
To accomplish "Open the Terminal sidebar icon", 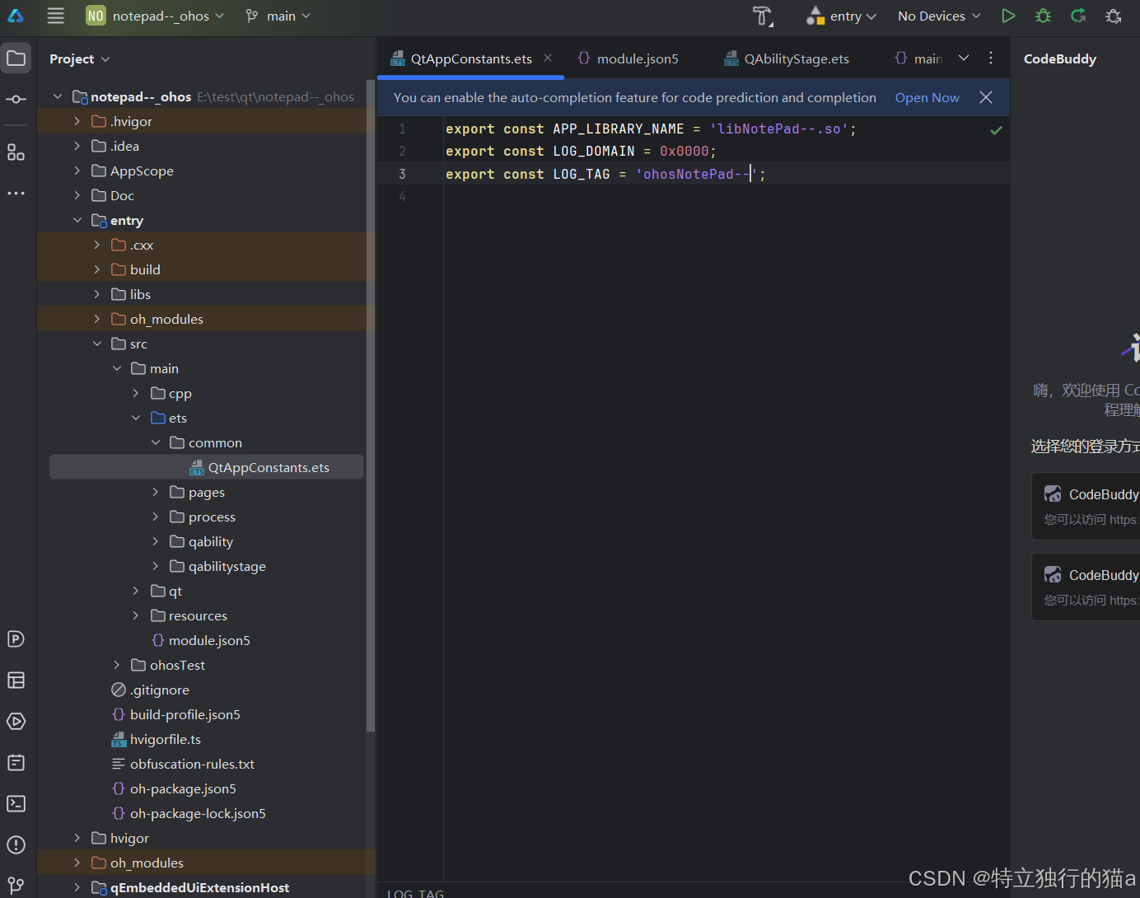I will [x=16, y=804].
